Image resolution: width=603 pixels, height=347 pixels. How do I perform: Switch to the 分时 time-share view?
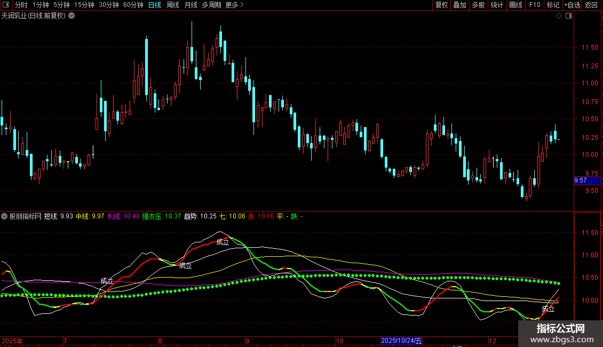(x=21, y=5)
